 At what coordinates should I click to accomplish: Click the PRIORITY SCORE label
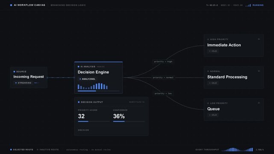[88, 110]
